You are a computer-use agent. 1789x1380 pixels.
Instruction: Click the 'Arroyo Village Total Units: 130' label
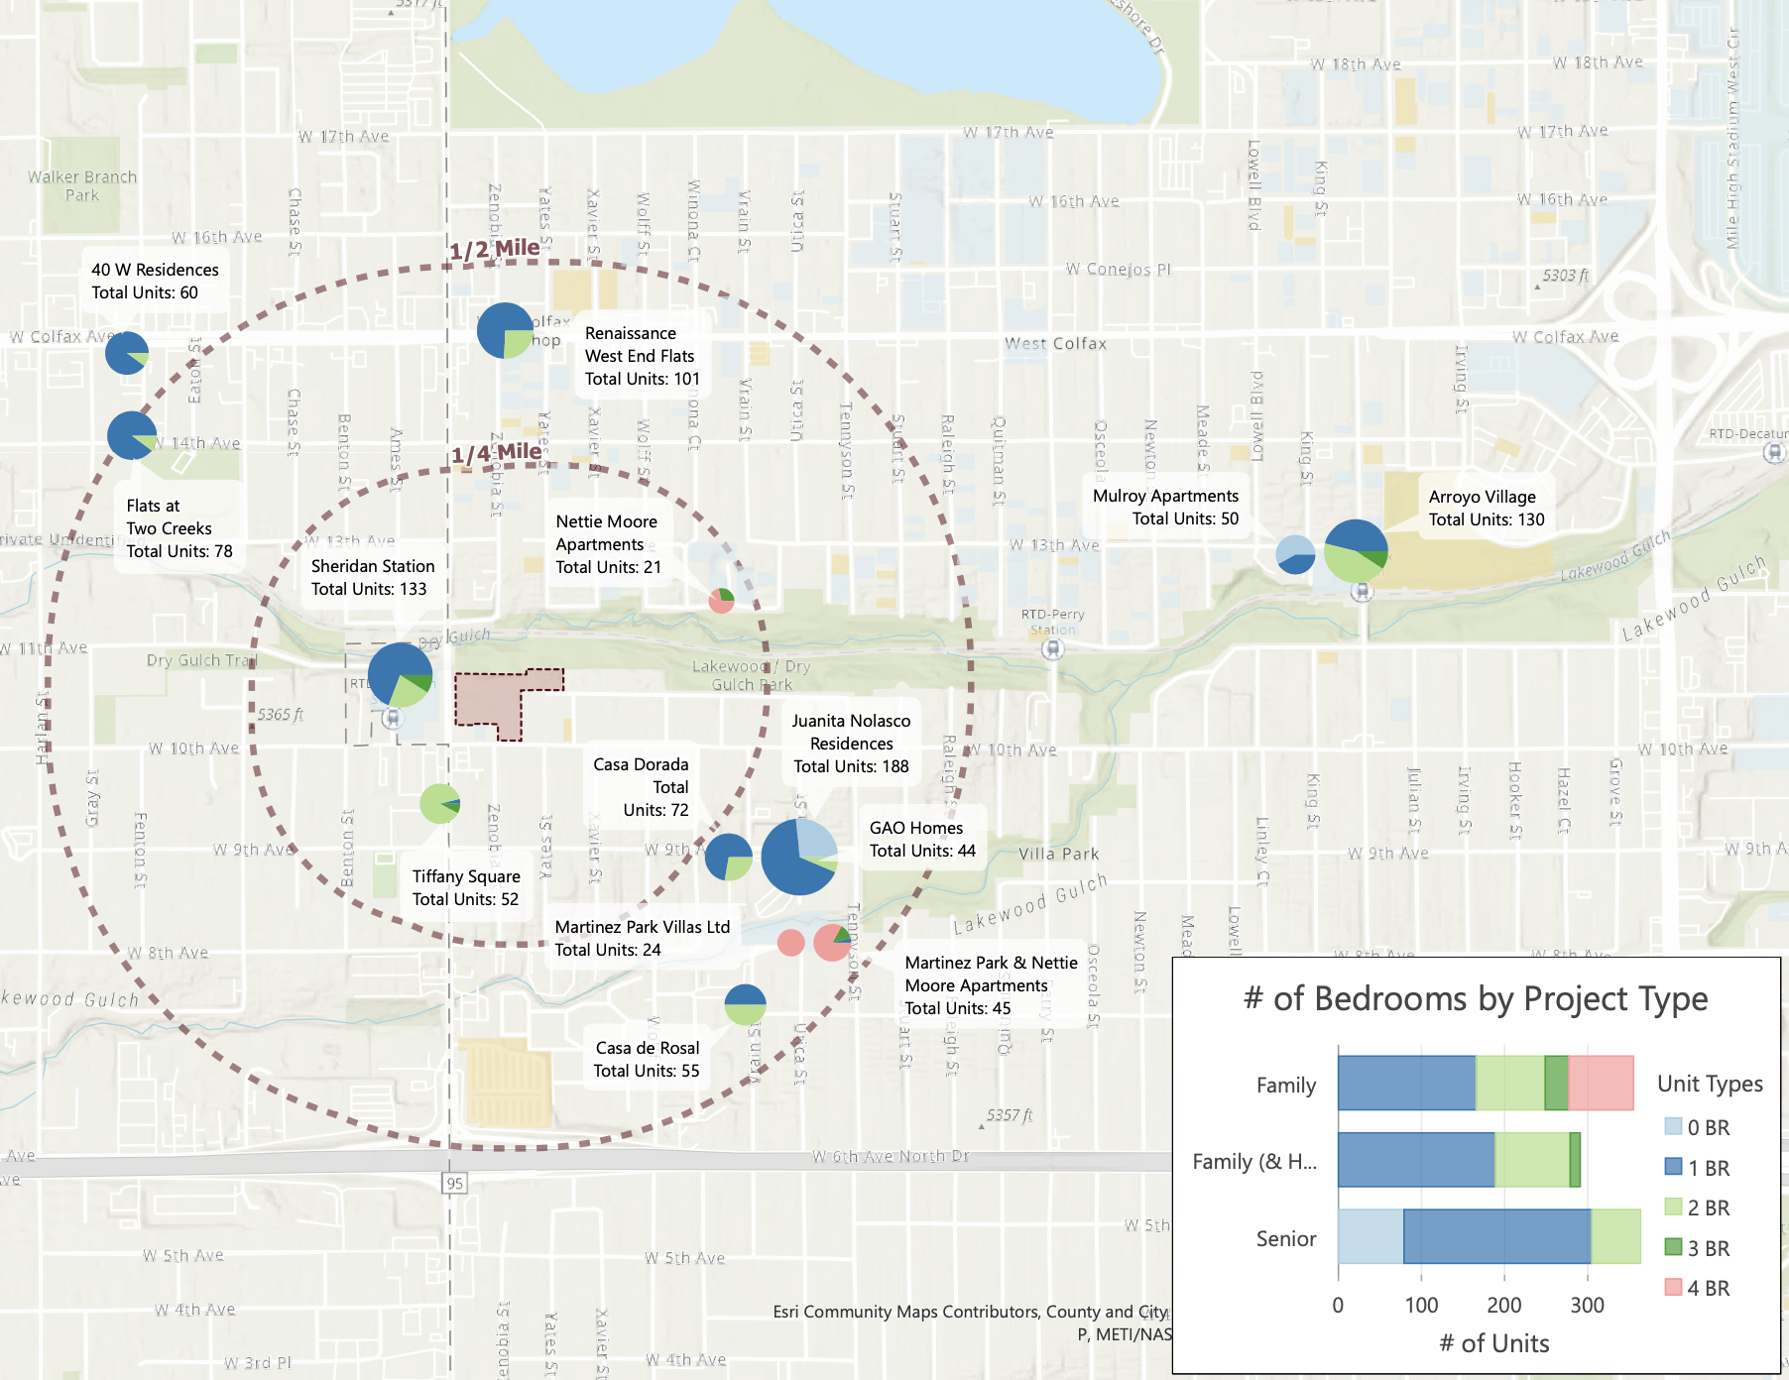pos(1487,508)
